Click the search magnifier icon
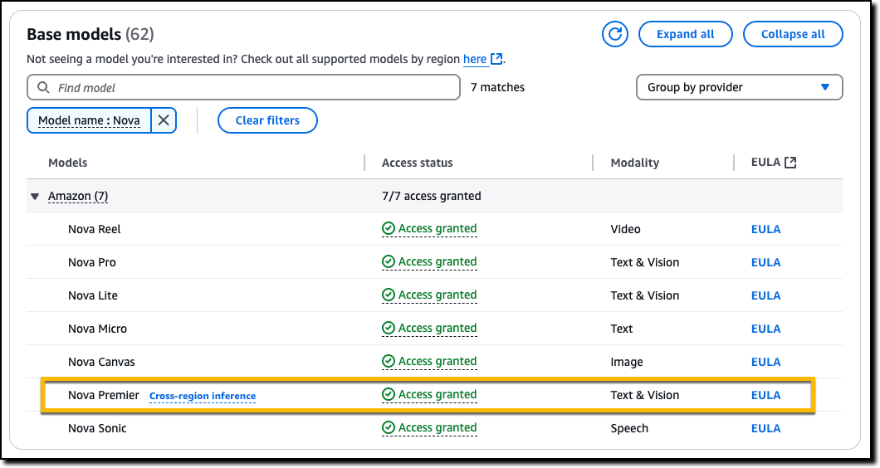The height and width of the screenshot is (468, 880). click(x=43, y=87)
